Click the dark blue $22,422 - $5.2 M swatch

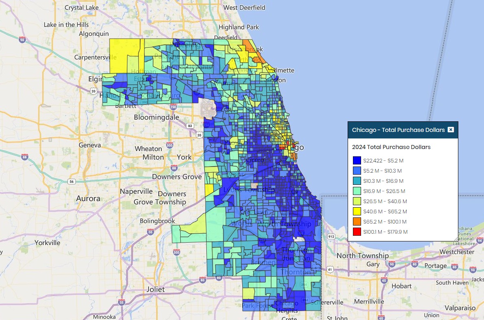tap(357, 160)
